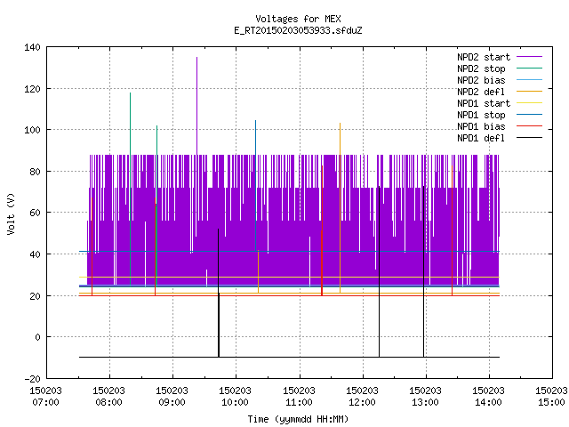The height and width of the screenshot is (427, 569).
Task: Click the black NPD1 defl legend line
Action: (529, 138)
